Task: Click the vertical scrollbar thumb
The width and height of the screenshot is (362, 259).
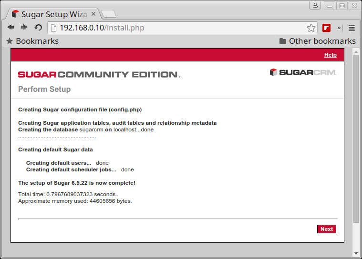Action: point(356,139)
